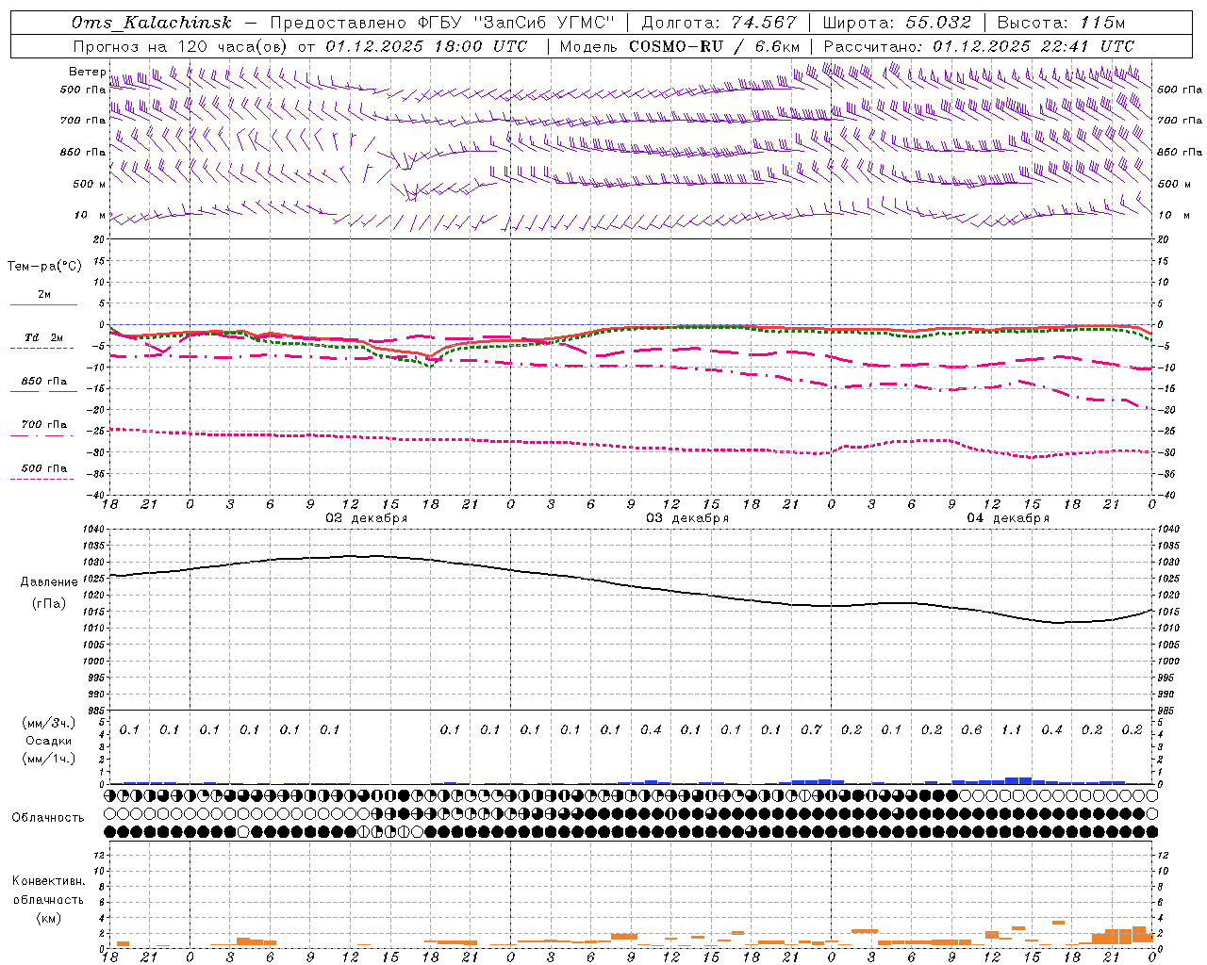Click the (мм/1ч.) precipitation unit label
This screenshot has height=965, width=1207.
tap(49, 759)
